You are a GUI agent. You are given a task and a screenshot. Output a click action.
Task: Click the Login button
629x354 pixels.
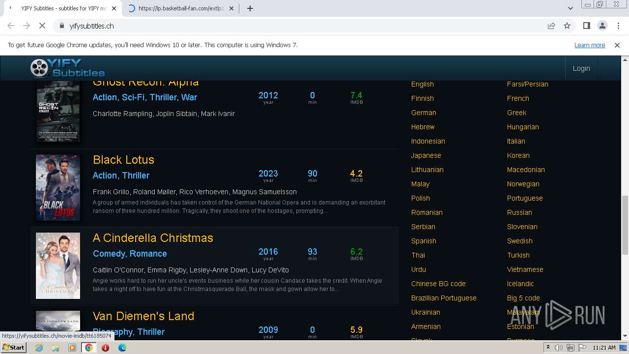(x=581, y=68)
